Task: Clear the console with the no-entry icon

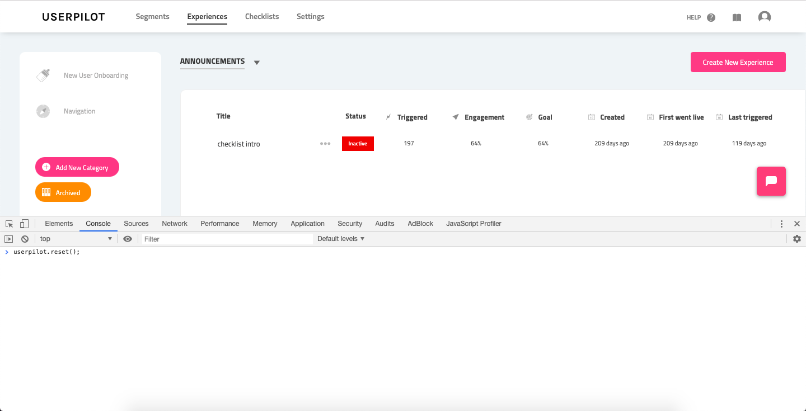Action: pos(24,238)
